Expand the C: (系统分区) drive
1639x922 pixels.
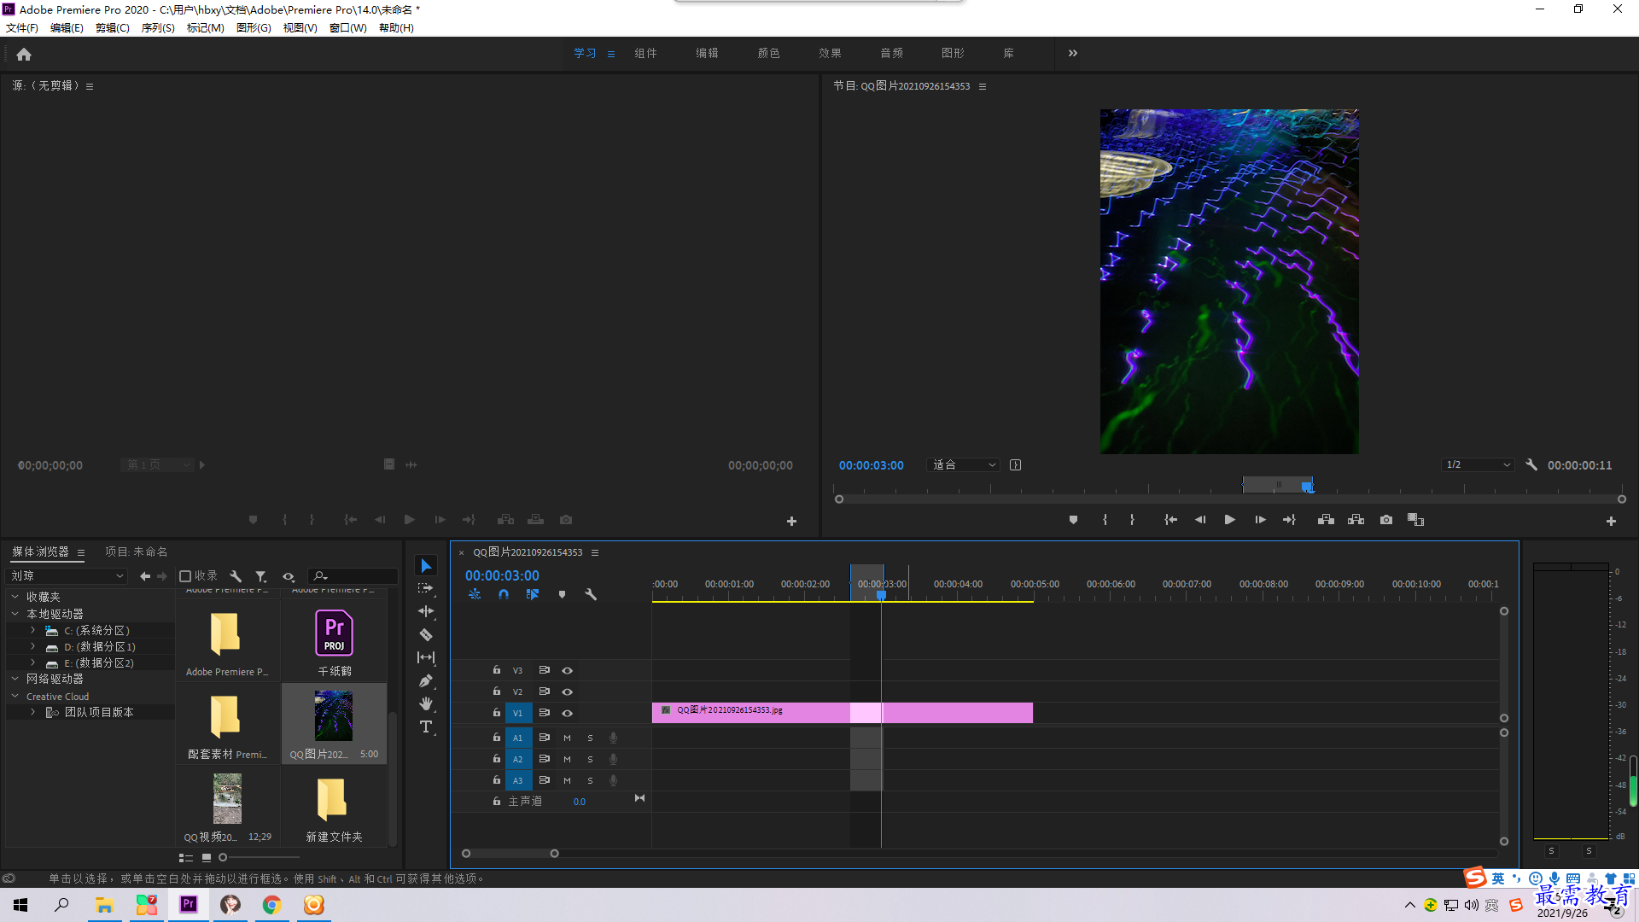(32, 630)
